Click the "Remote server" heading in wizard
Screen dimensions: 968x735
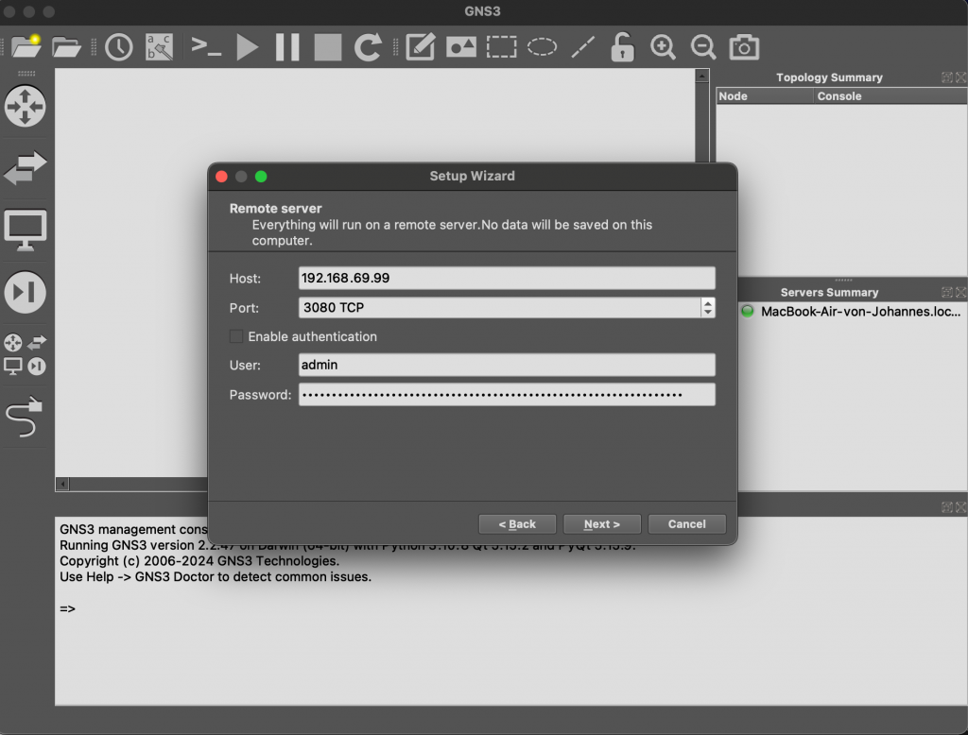275,209
